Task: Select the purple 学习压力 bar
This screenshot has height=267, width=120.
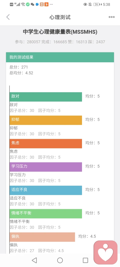Action: [46, 167]
